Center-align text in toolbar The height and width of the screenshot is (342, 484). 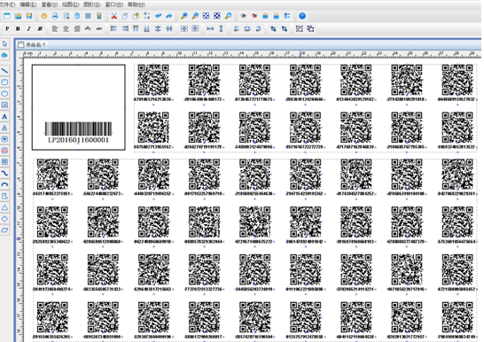(x=66, y=28)
